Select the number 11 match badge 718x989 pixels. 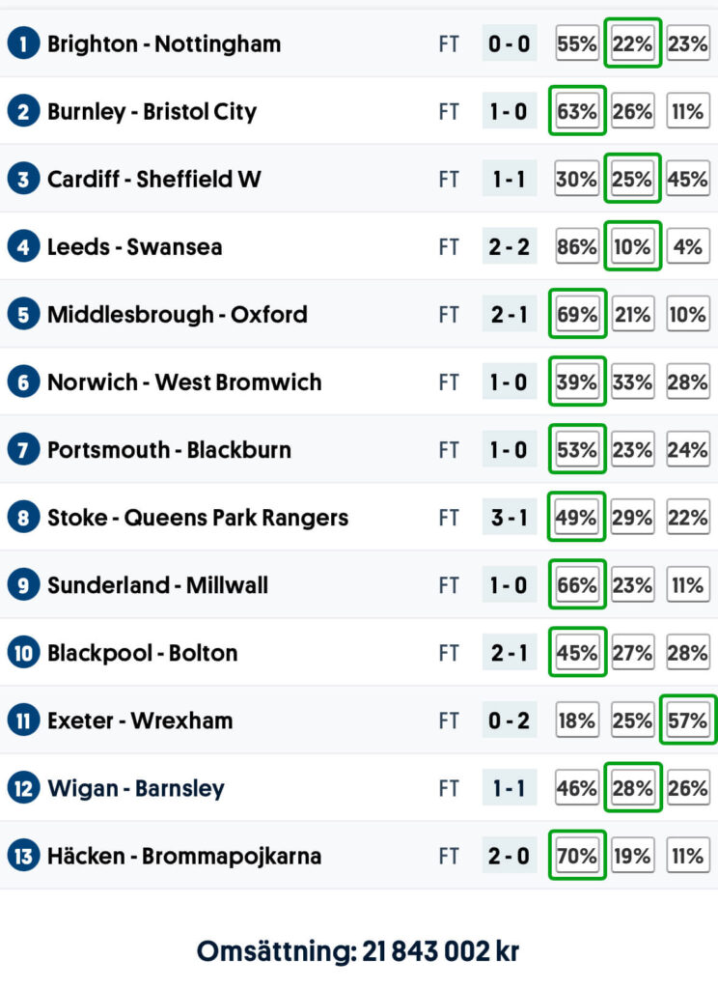[x=22, y=720]
